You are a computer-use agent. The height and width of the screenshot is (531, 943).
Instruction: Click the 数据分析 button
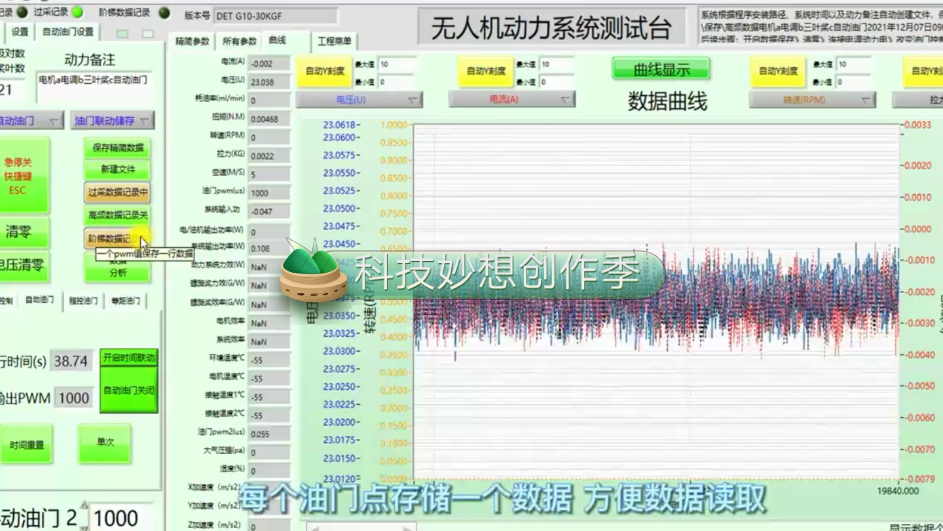[118, 267]
